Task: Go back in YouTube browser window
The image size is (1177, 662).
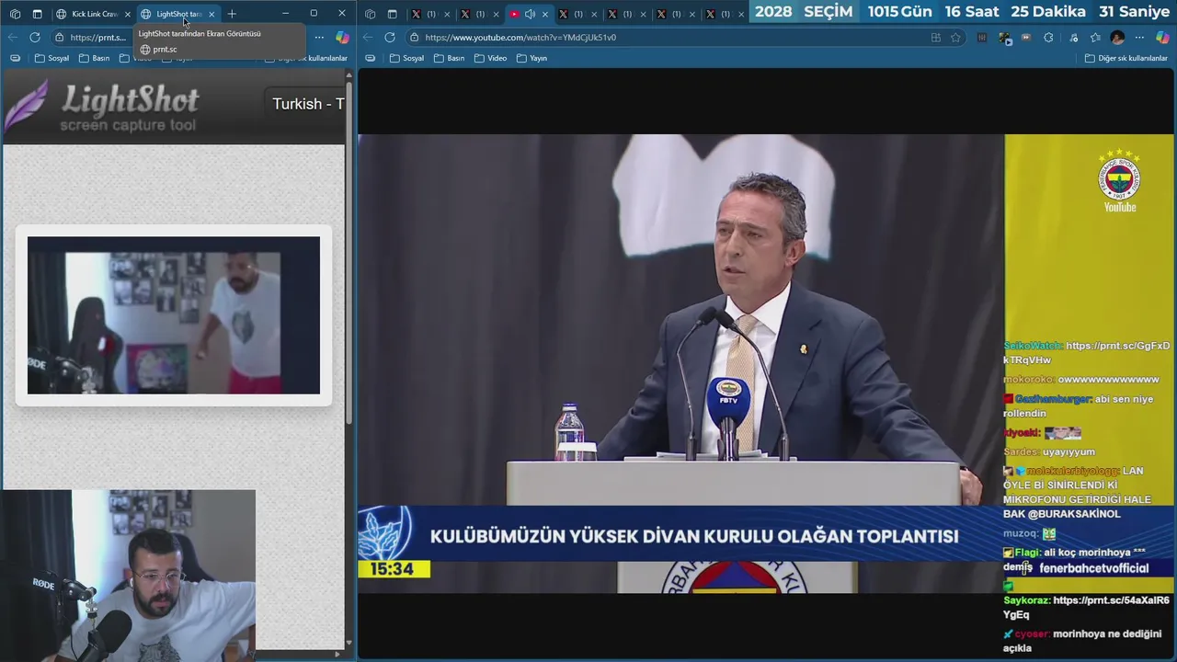Action: point(368,38)
